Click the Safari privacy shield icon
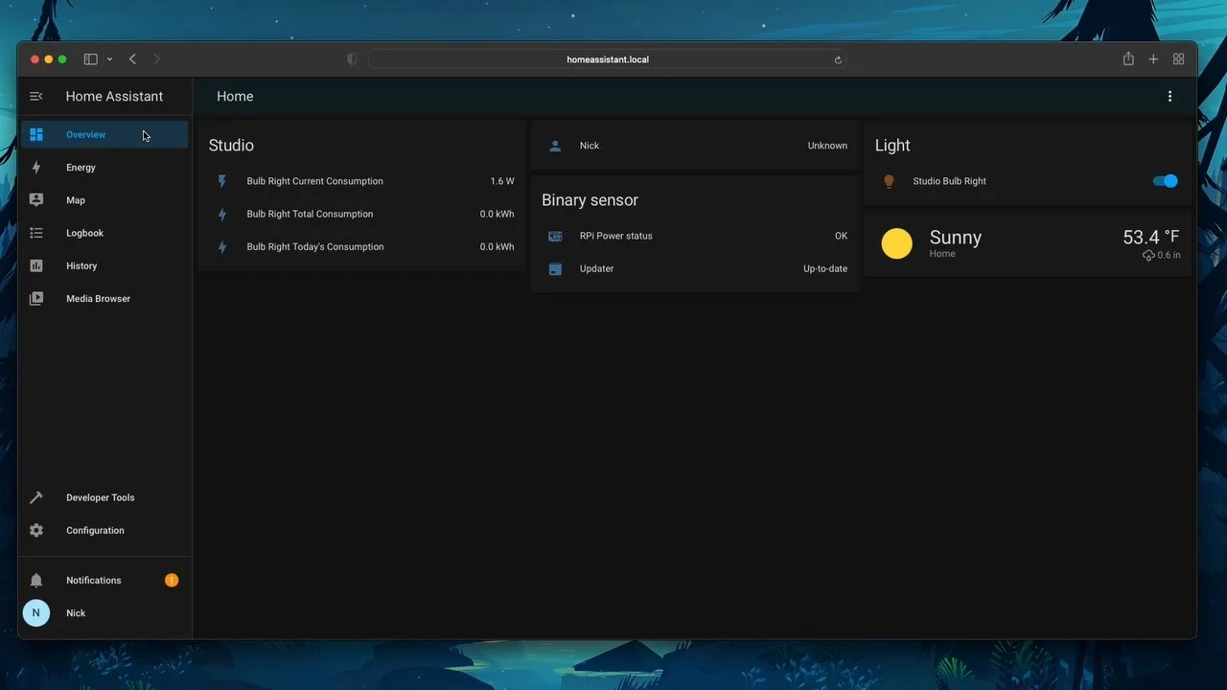 pyautogui.click(x=352, y=59)
